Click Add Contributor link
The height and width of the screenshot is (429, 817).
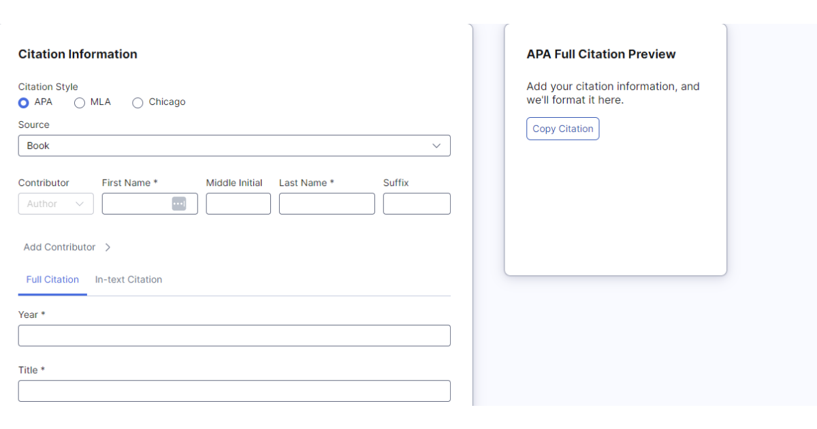tap(59, 247)
